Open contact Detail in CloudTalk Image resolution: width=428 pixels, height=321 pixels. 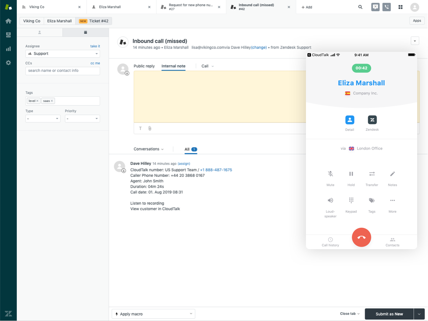click(350, 120)
